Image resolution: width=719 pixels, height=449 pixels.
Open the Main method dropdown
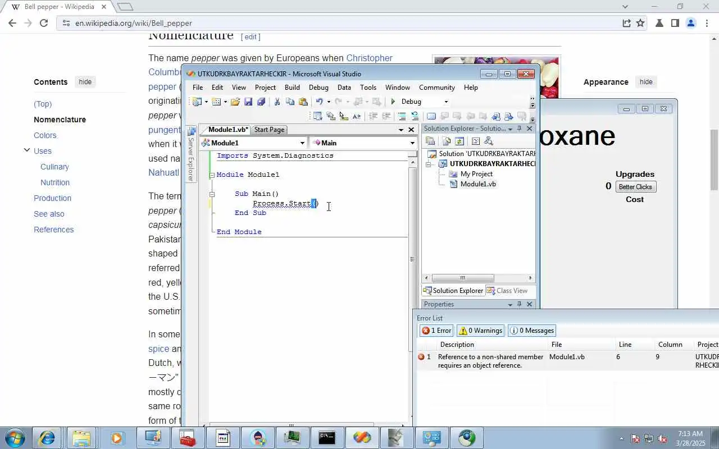412,143
